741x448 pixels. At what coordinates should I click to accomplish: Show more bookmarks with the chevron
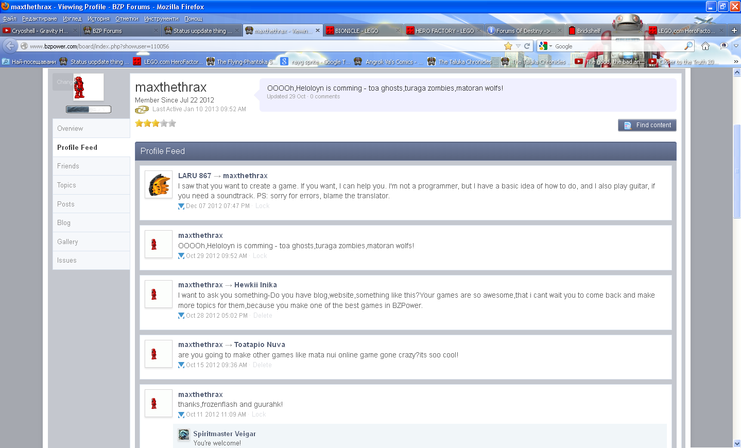(x=735, y=62)
